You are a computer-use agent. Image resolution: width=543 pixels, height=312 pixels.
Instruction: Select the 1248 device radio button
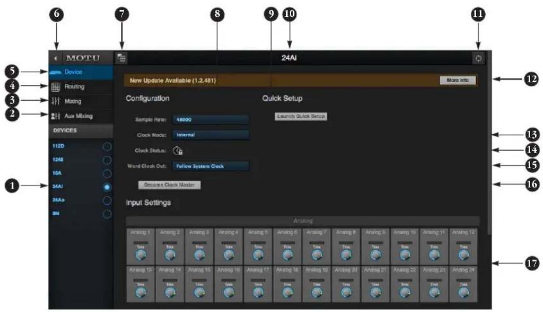[107, 160]
